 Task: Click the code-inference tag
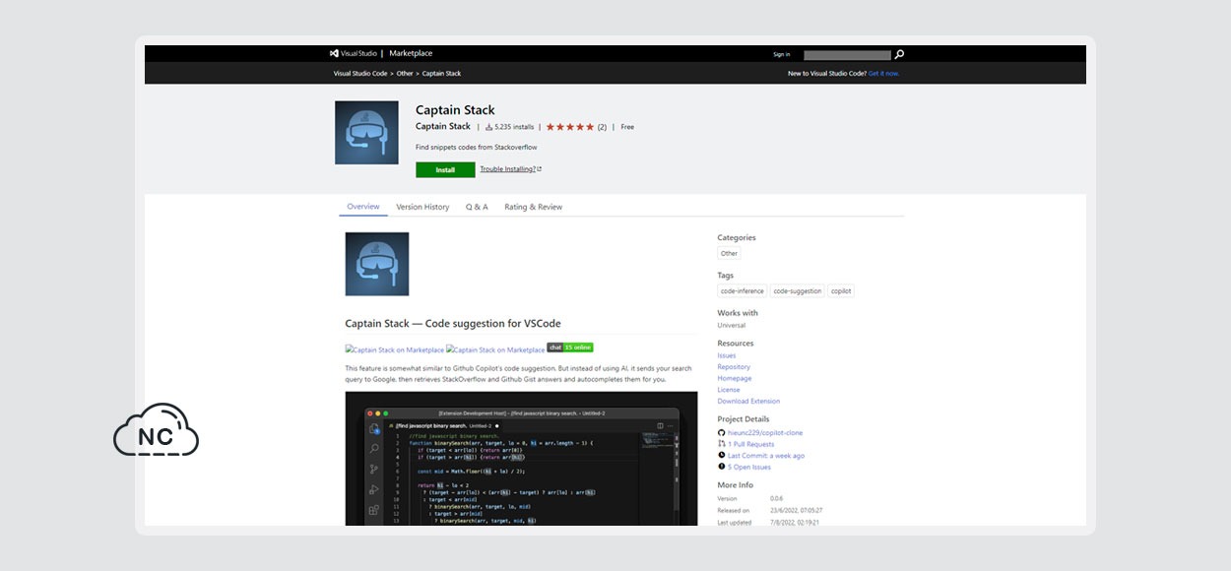pyautogui.click(x=743, y=291)
